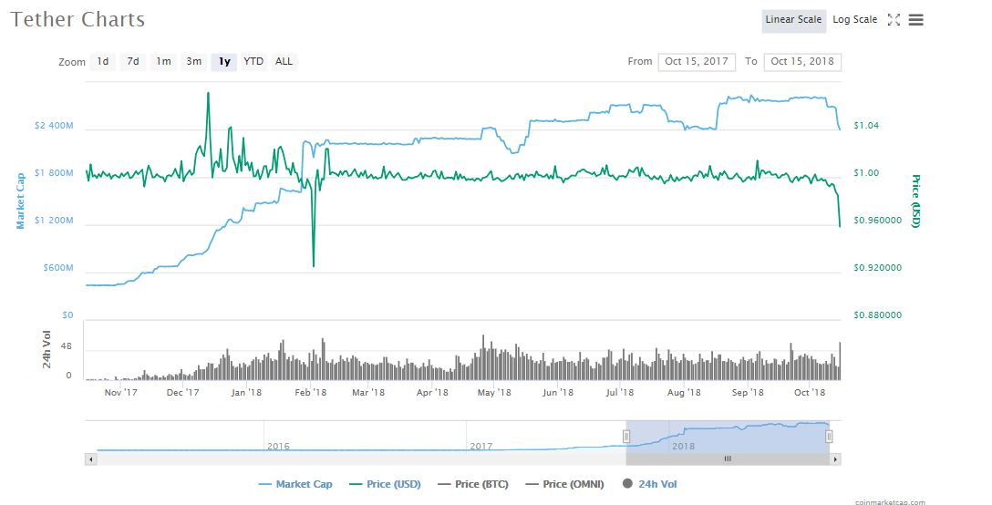Set zoom to 7d
Image resolution: width=992 pixels, height=505 pixels.
tap(133, 62)
